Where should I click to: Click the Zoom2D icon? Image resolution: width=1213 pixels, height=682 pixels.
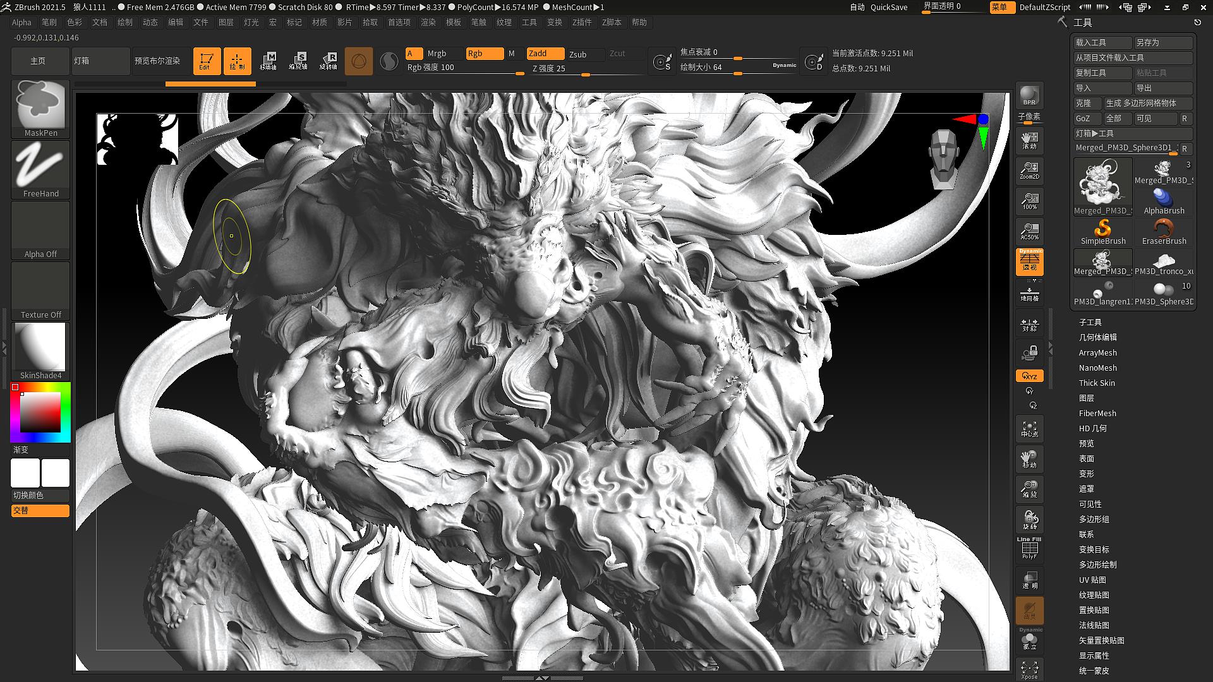[x=1029, y=170]
